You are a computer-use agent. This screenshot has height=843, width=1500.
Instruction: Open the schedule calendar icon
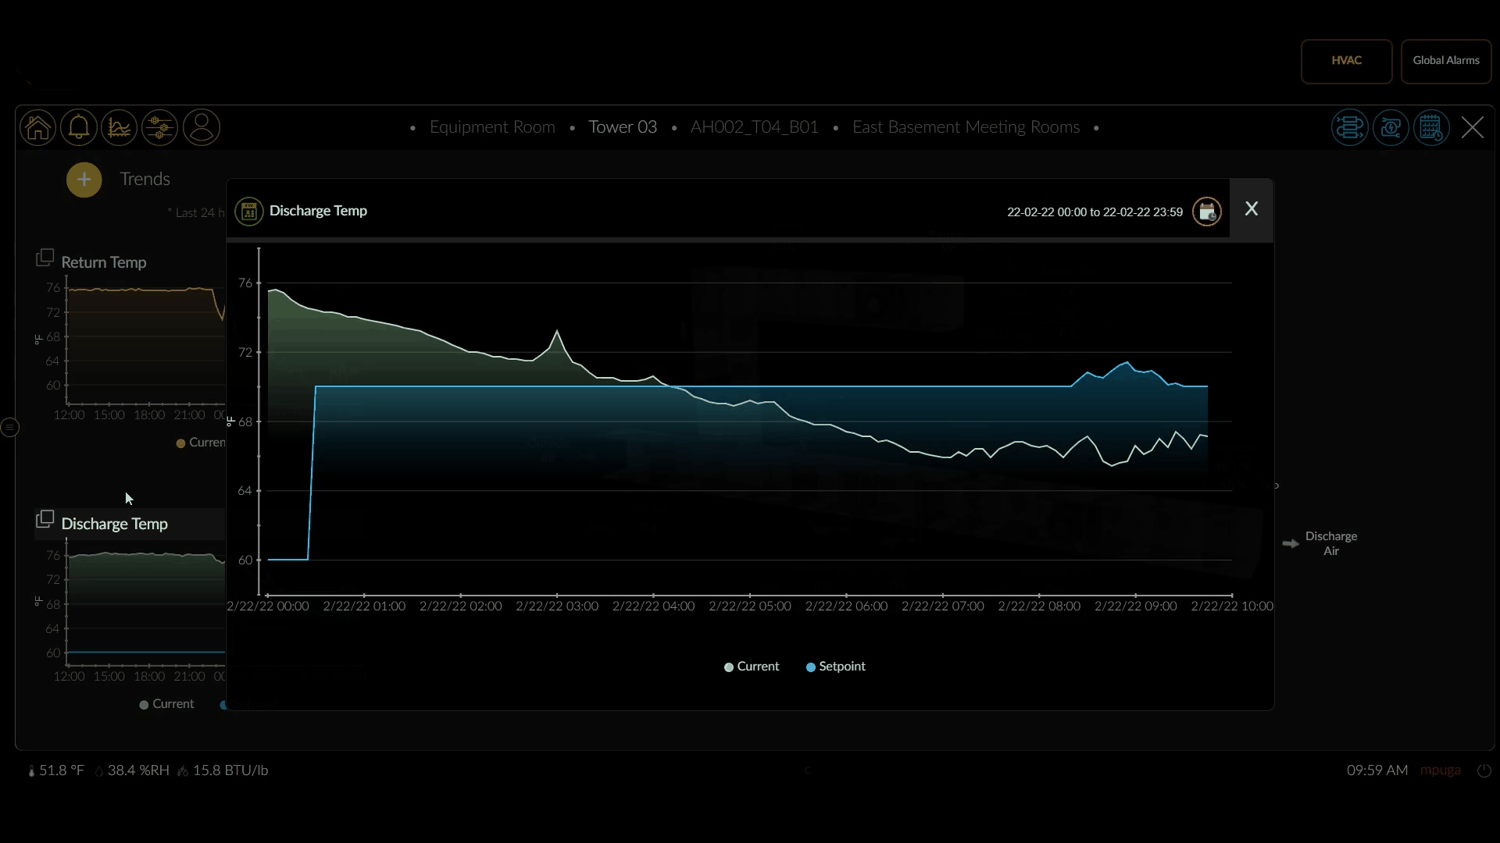[1431, 127]
